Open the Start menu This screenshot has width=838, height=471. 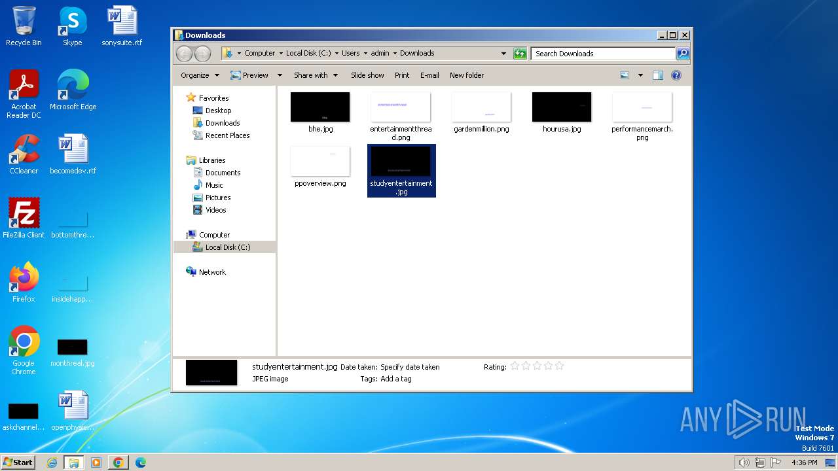pos(18,462)
